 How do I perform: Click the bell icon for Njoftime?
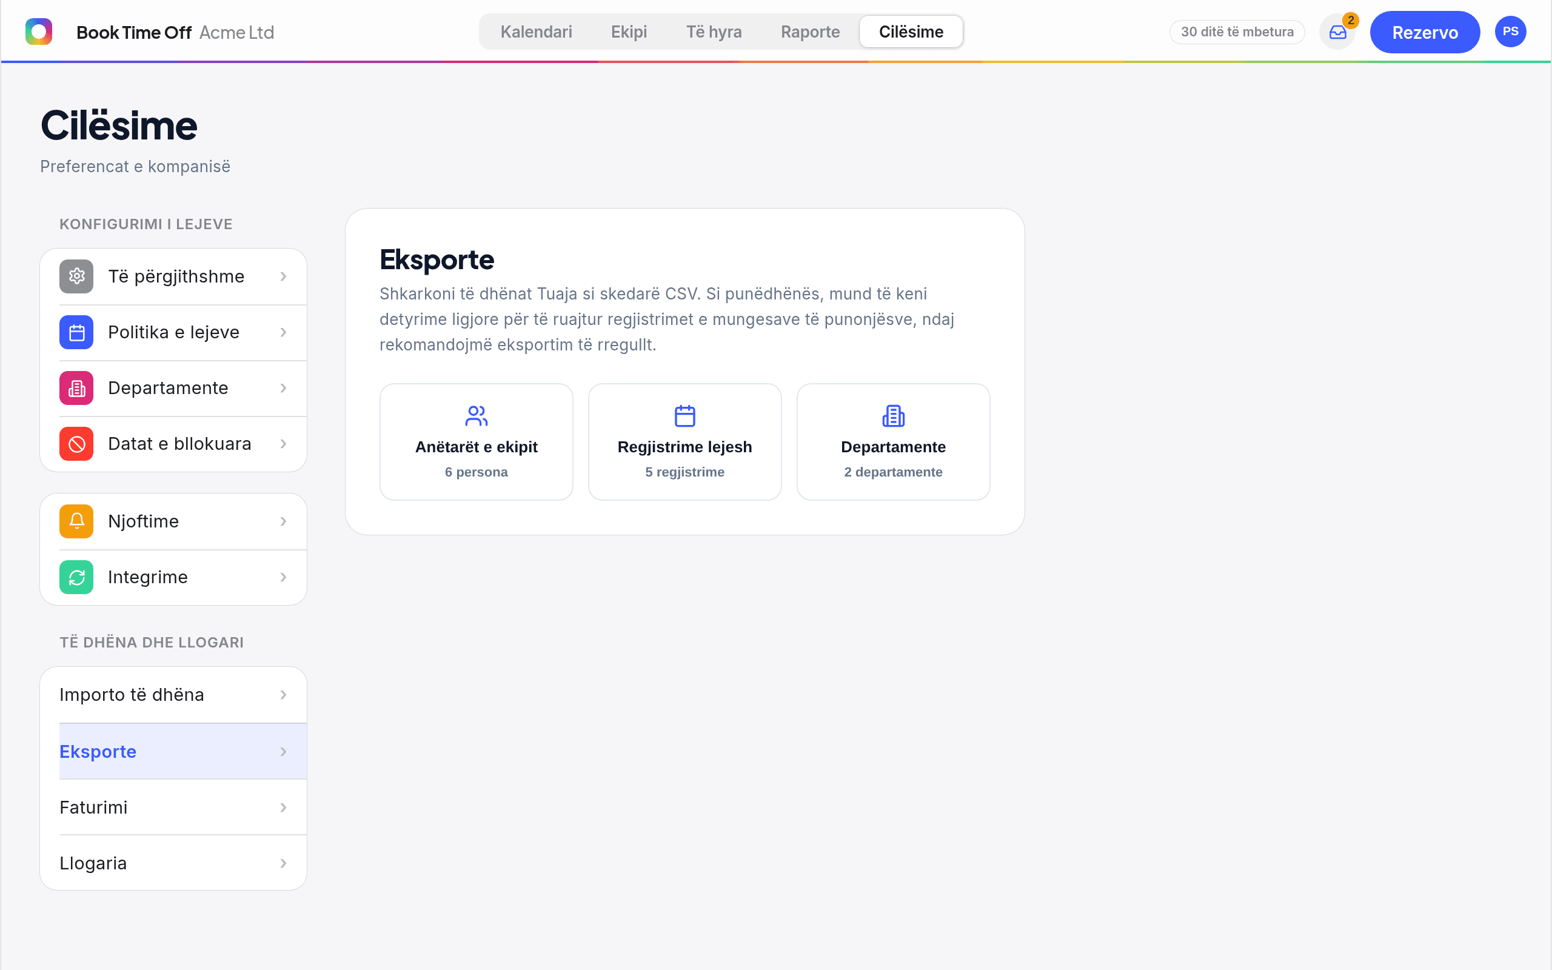coord(76,521)
